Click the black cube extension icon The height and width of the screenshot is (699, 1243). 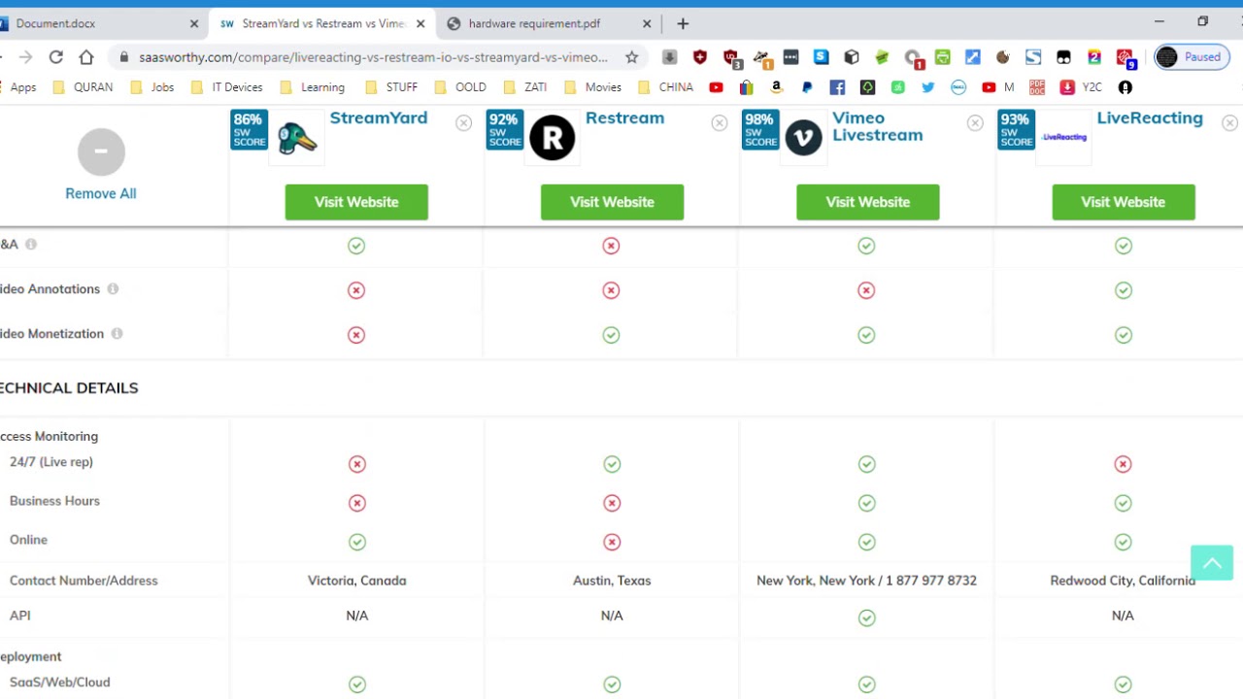click(x=852, y=57)
